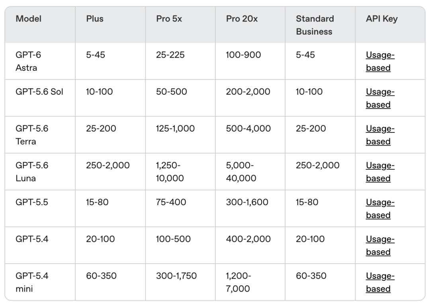This screenshot has height=305, width=430.
Task: Select the GPT-5.6 Luna model cell
Action: [x=40, y=172]
